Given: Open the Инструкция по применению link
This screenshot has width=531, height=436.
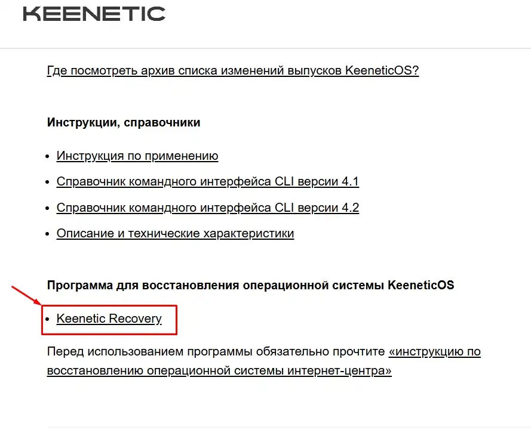Looking at the screenshot, I should tap(137, 156).
